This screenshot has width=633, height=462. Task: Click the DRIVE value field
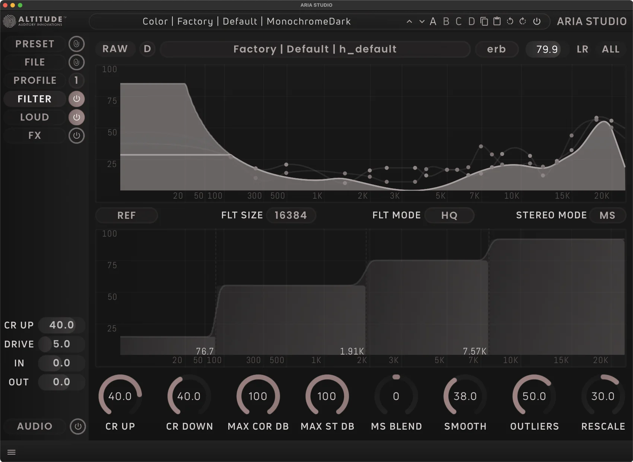tap(61, 344)
